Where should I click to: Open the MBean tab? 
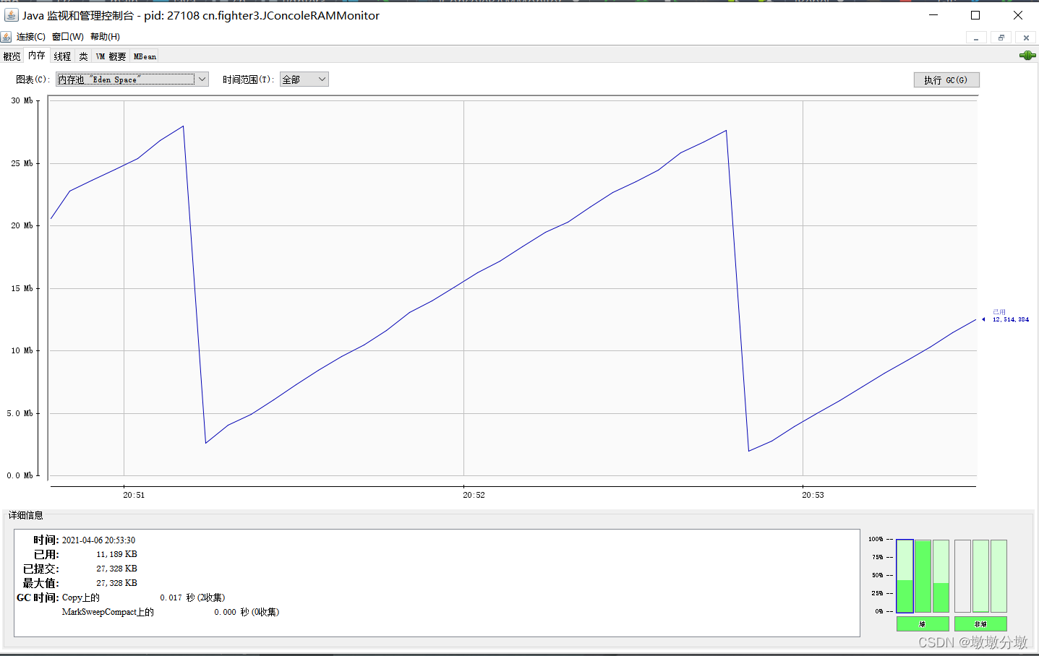point(145,56)
